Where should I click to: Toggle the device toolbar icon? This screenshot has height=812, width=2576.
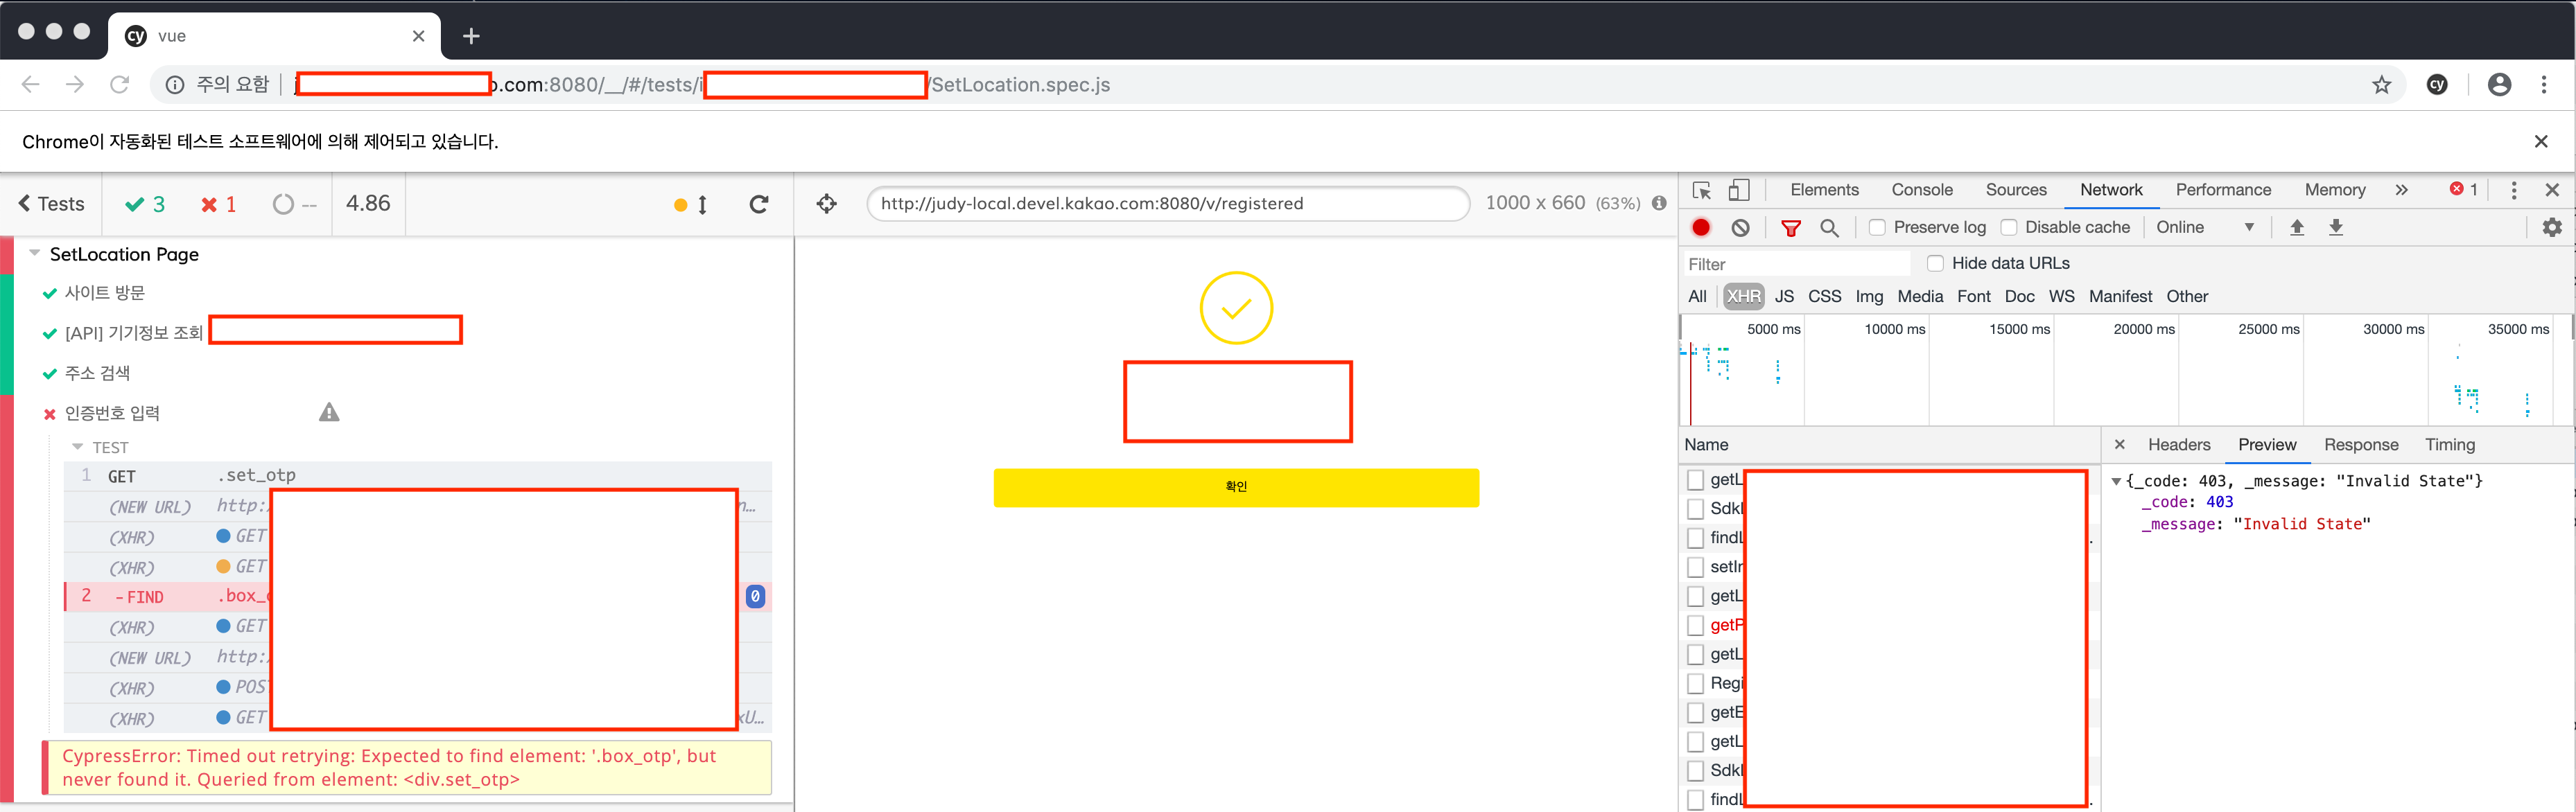(1739, 190)
